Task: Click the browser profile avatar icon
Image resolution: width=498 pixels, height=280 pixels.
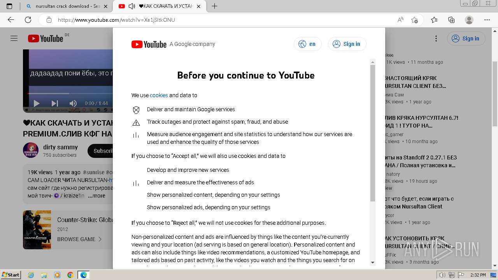Action: point(469,20)
